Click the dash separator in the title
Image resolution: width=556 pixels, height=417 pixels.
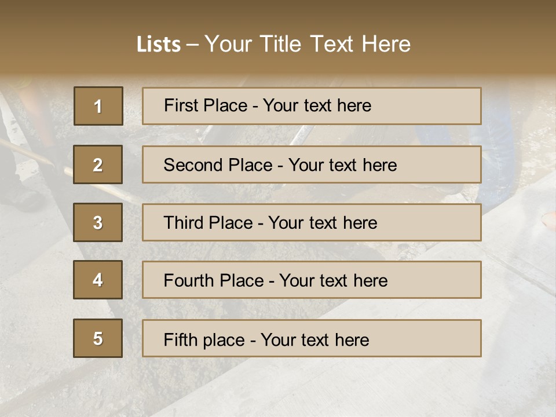192,45
